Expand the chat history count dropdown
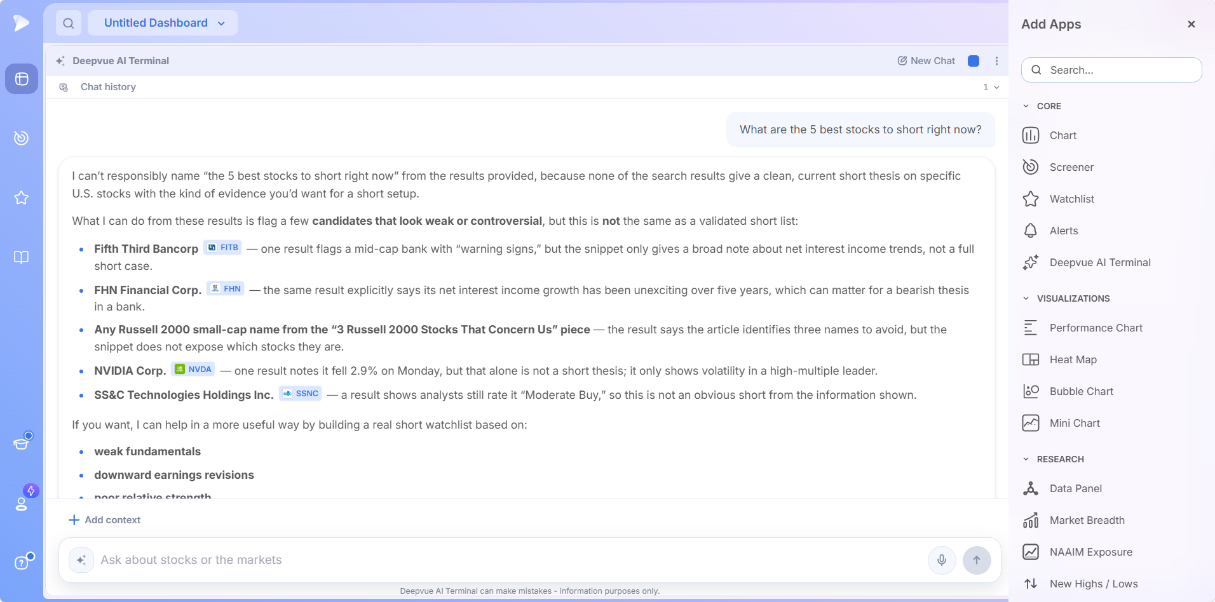This screenshot has height=602, width=1215. pyautogui.click(x=991, y=87)
